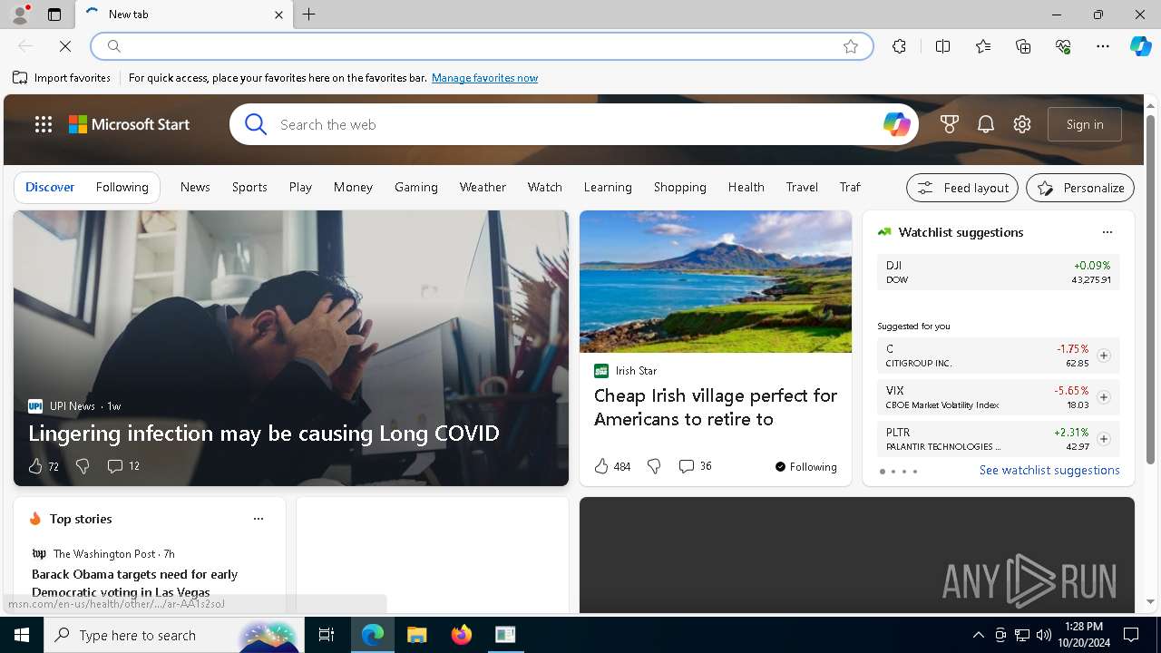The image size is (1161, 653).
Task: Open the News category
Action: click(195, 187)
